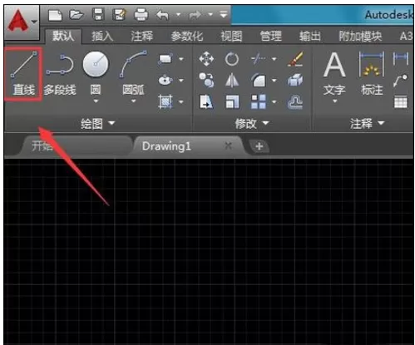Close the Drawing1 tab
The image size is (415, 345).
[229, 145]
